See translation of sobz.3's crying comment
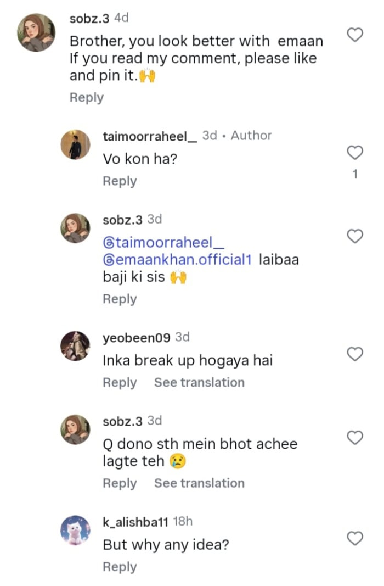The height and width of the screenshot is (586, 384). (x=199, y=483)
